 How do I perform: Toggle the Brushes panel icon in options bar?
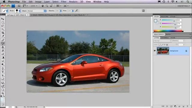[143, 11]
